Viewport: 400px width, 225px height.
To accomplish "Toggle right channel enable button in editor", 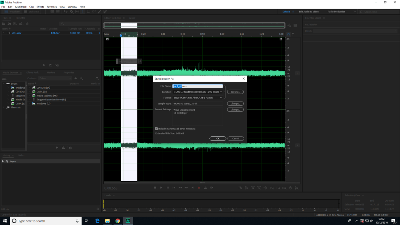I will [x=297, y=145].
